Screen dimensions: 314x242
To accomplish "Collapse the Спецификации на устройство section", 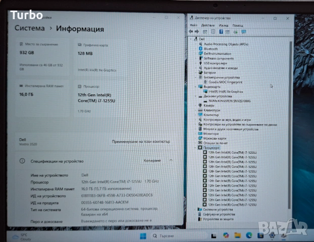I will tap(171, 160).
